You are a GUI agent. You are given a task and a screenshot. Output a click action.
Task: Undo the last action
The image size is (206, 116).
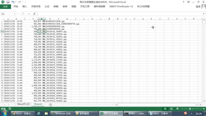pos(13,2)
